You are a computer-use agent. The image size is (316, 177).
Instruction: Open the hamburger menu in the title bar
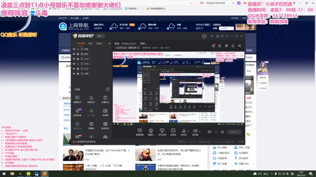click(x=227, y=36)
